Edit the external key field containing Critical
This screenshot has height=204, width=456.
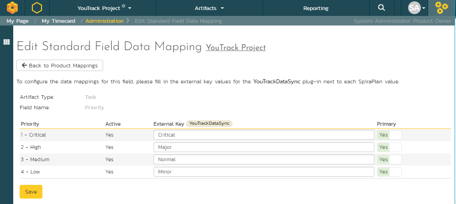[264, 135]
